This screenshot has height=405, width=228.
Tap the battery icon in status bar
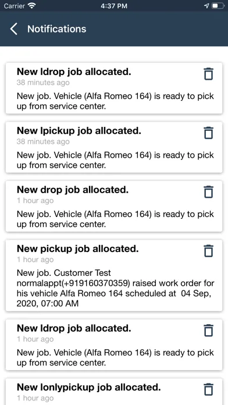click(x=218, y=6)
